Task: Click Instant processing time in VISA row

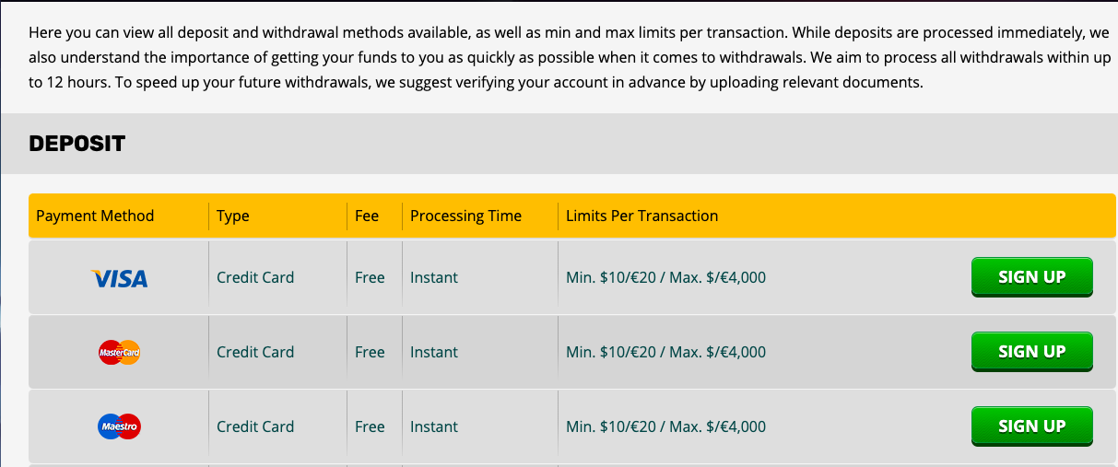Action: [434, 277]
